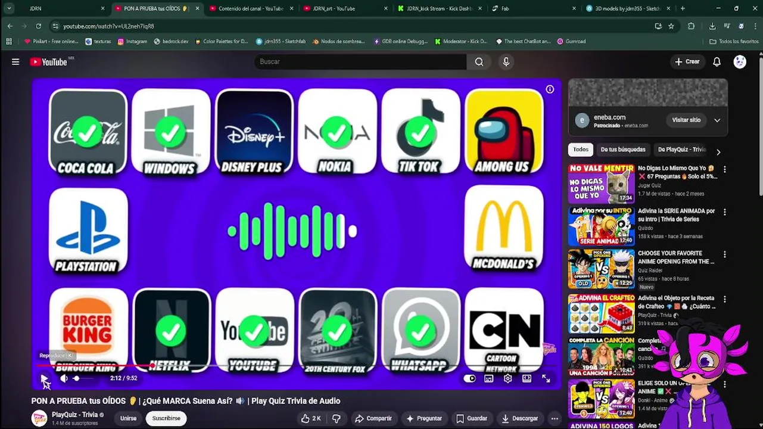Click the Preguntar button
This screenshot has width=763, height=429.
tap(424, 418)
